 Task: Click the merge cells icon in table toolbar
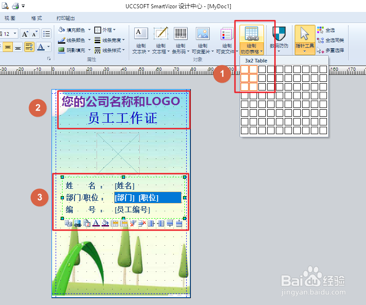(x=114, y=223)
